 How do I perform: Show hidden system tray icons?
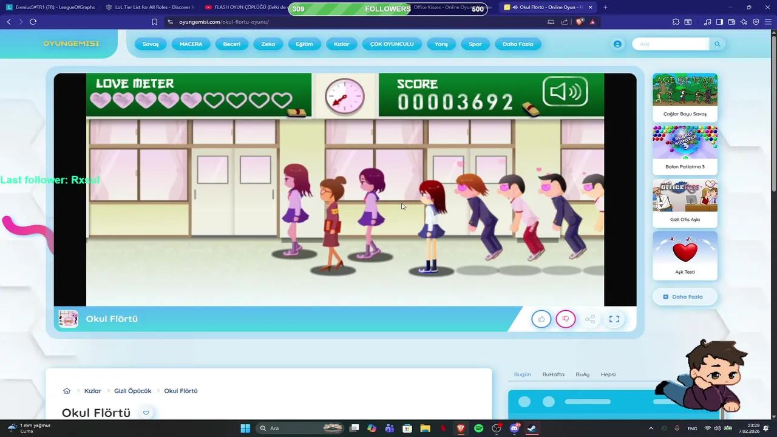click(651, 429)
